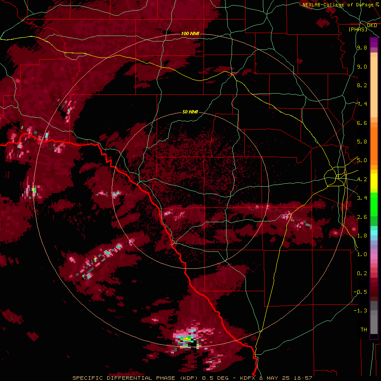Click the "0.2" color scale value
This screenshot has height=381, width=381.
362,273
